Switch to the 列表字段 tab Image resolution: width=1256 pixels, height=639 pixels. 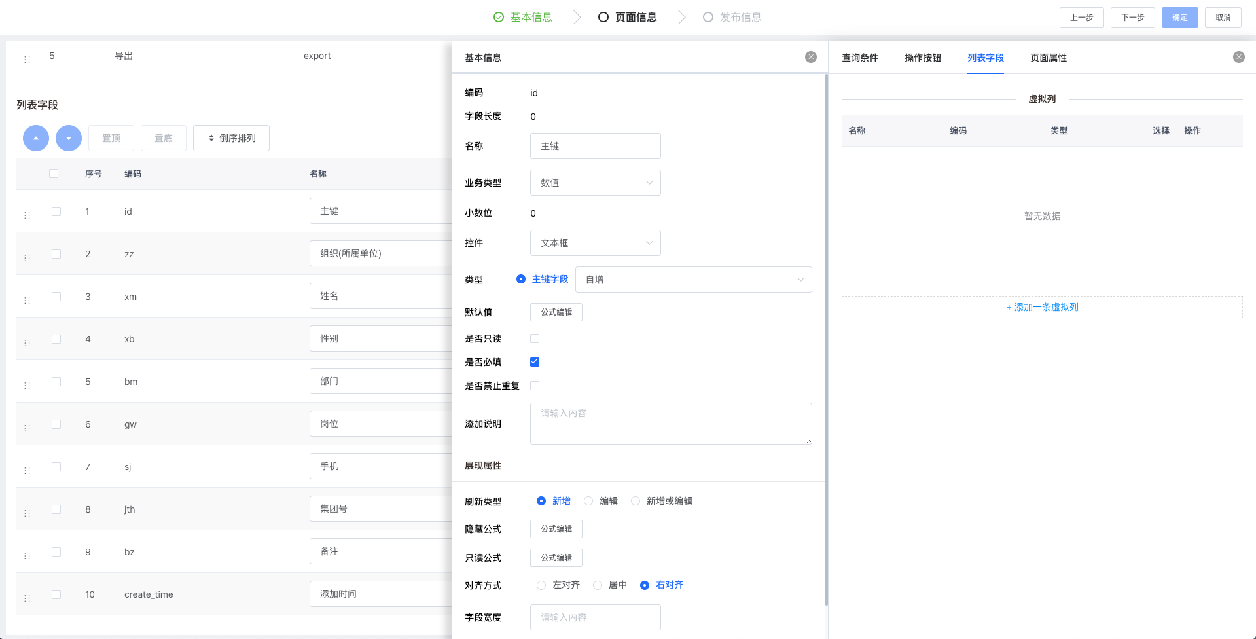986,58
